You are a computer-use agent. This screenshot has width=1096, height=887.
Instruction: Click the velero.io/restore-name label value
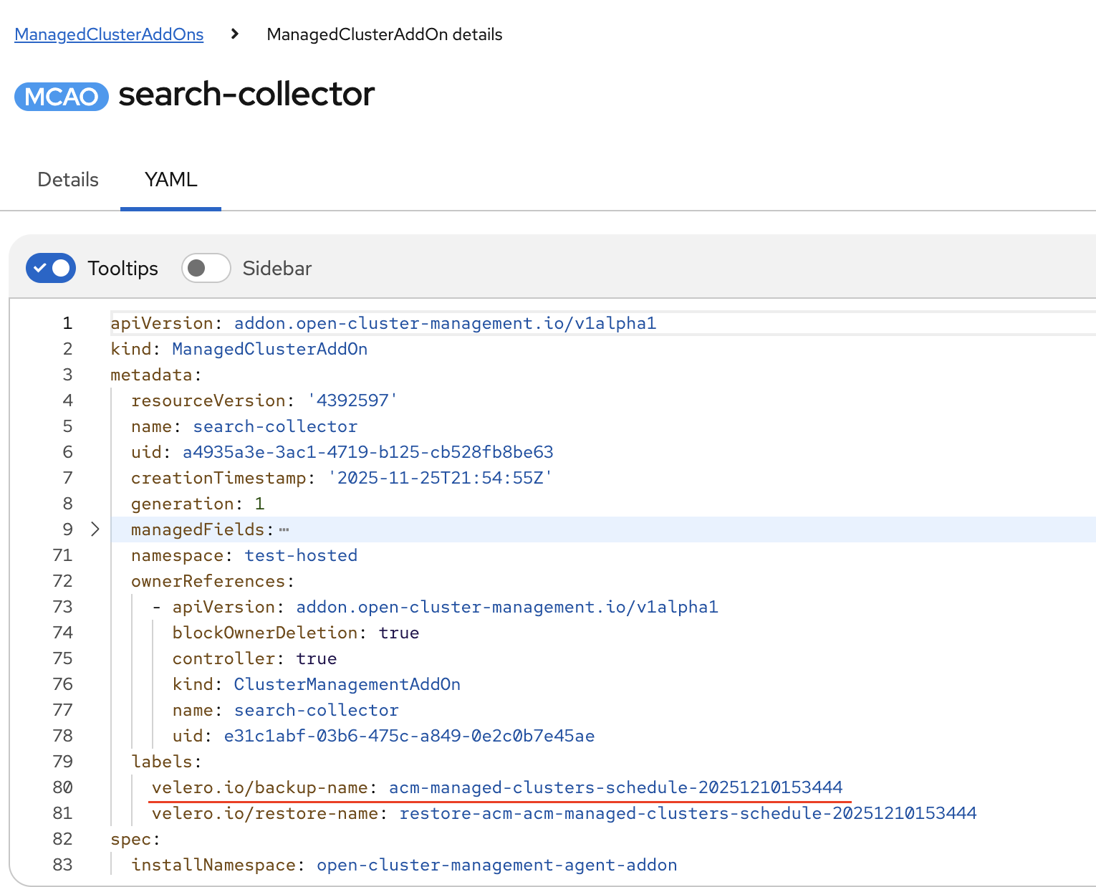point(688,813)
